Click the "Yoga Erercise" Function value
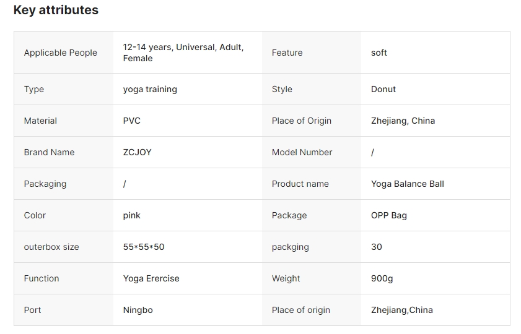Viewport: 521px width, 334px height. (151, 278)
